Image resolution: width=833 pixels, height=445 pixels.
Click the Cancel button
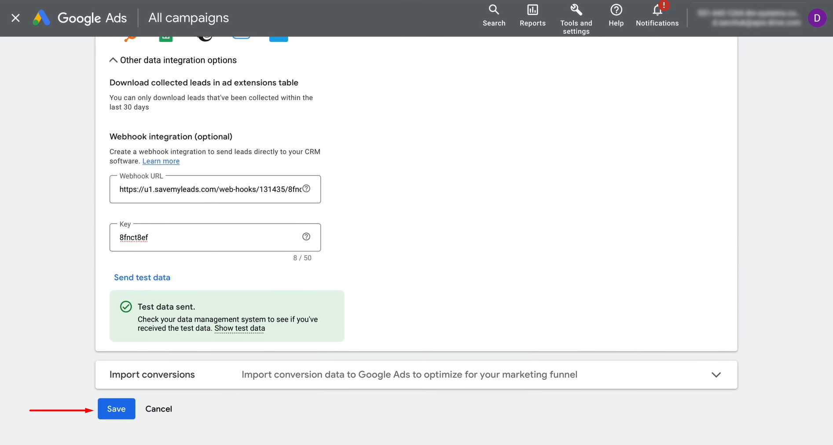pyautogui.click(x=158, y=409)
